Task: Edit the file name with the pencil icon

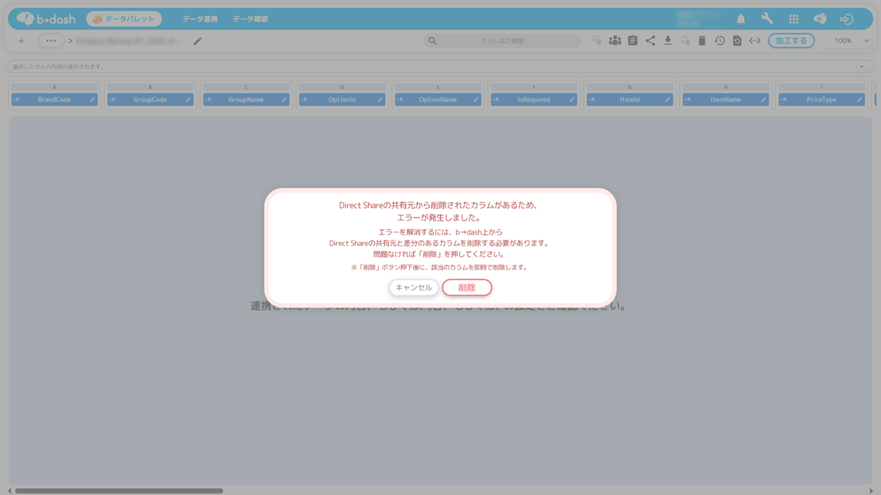Action: point(197,41)
